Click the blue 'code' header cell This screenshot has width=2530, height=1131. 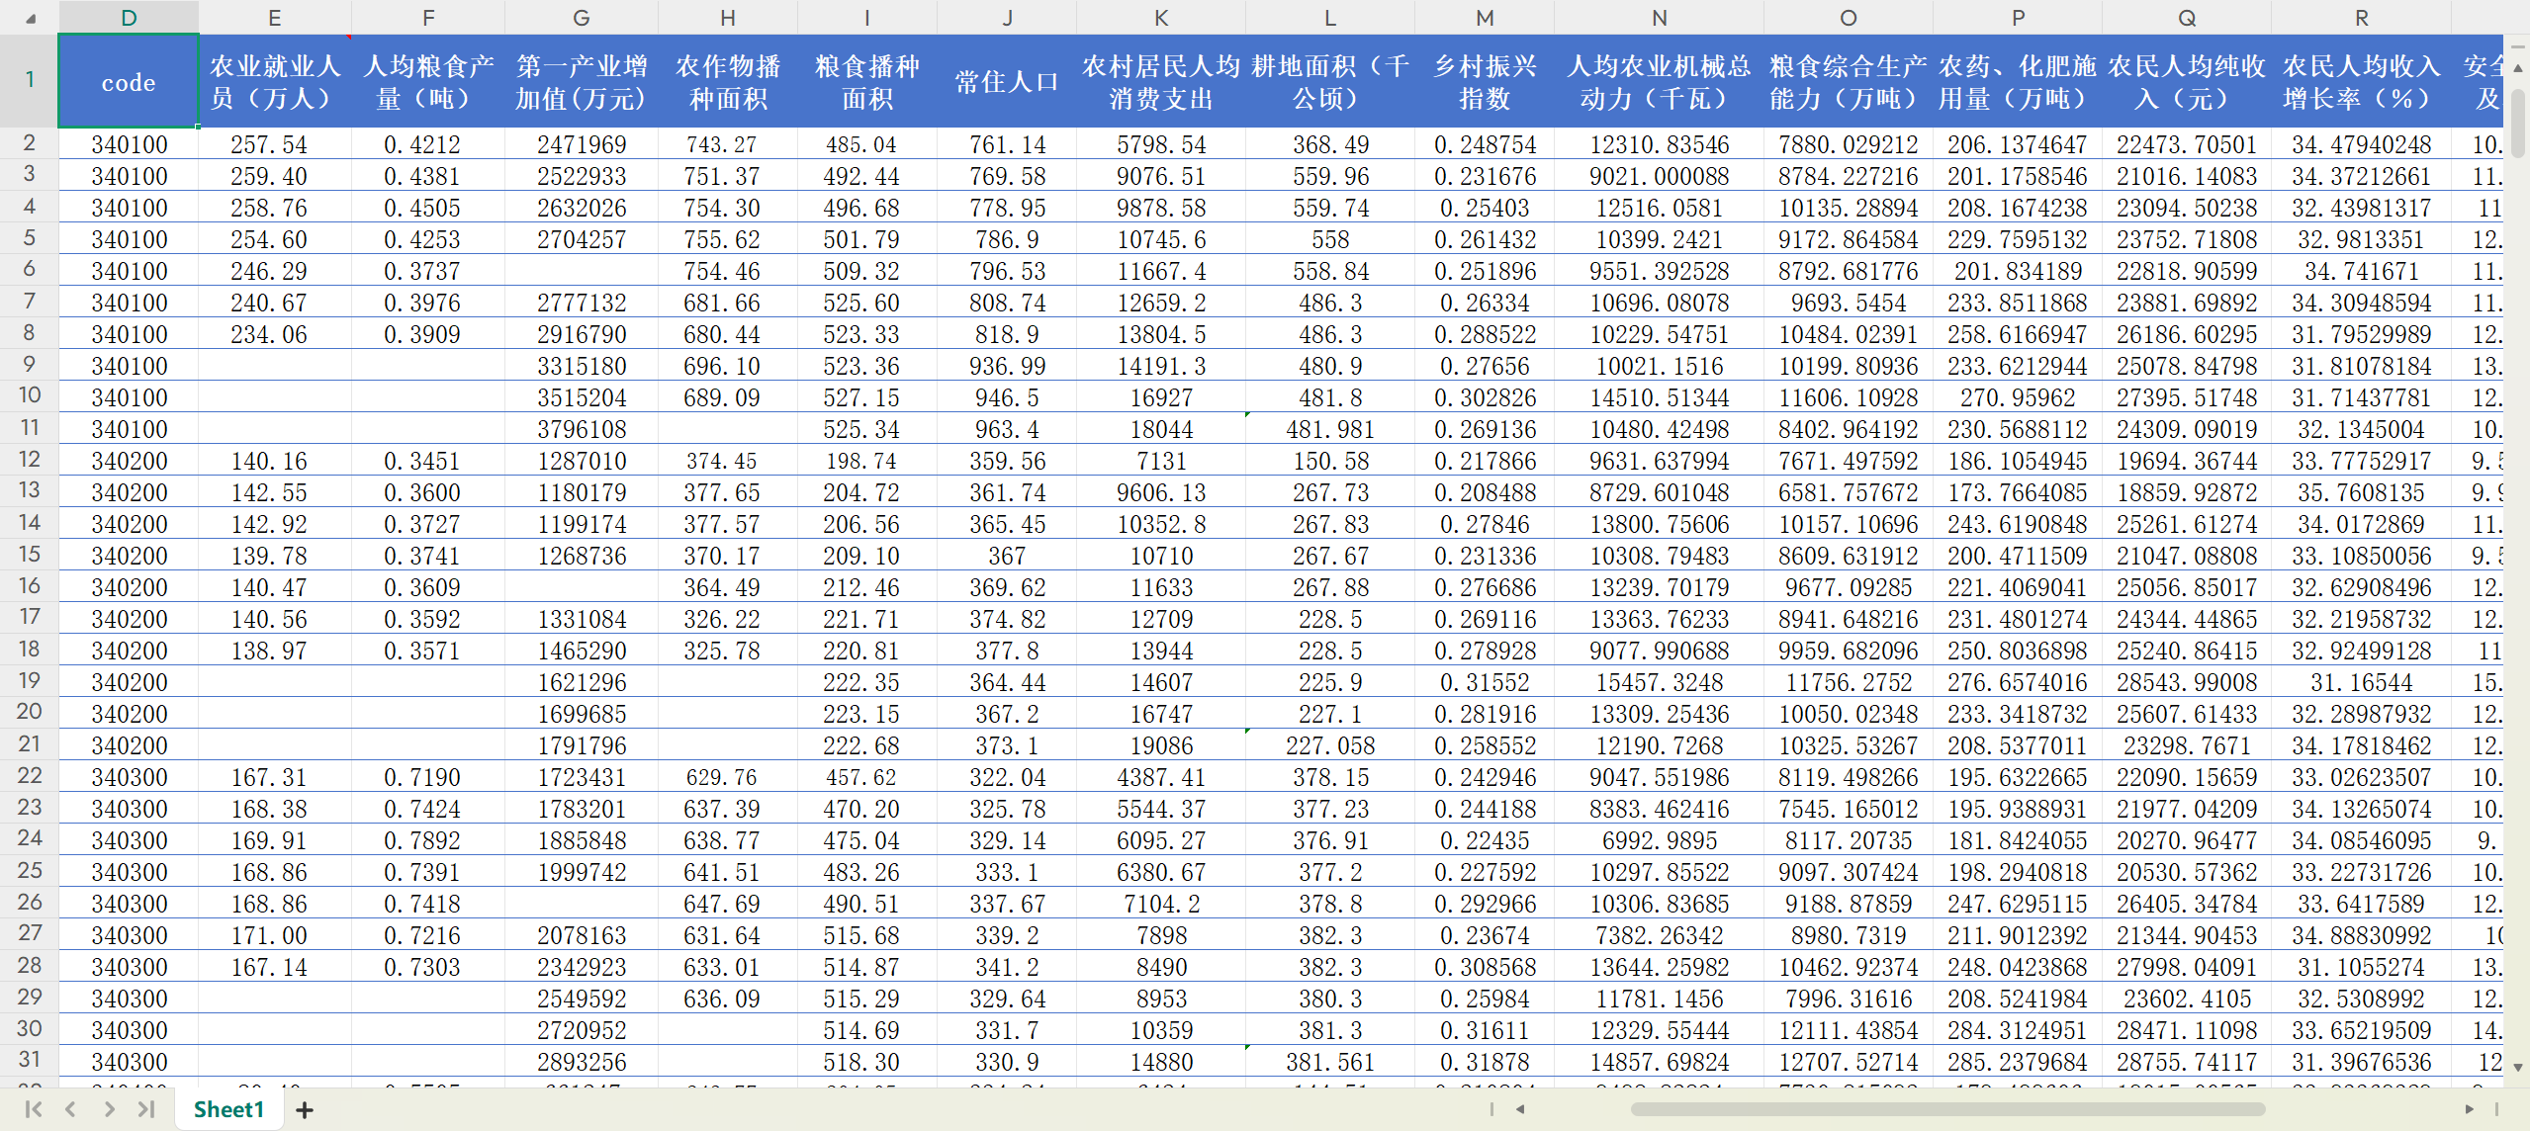(x=129, y=82)
